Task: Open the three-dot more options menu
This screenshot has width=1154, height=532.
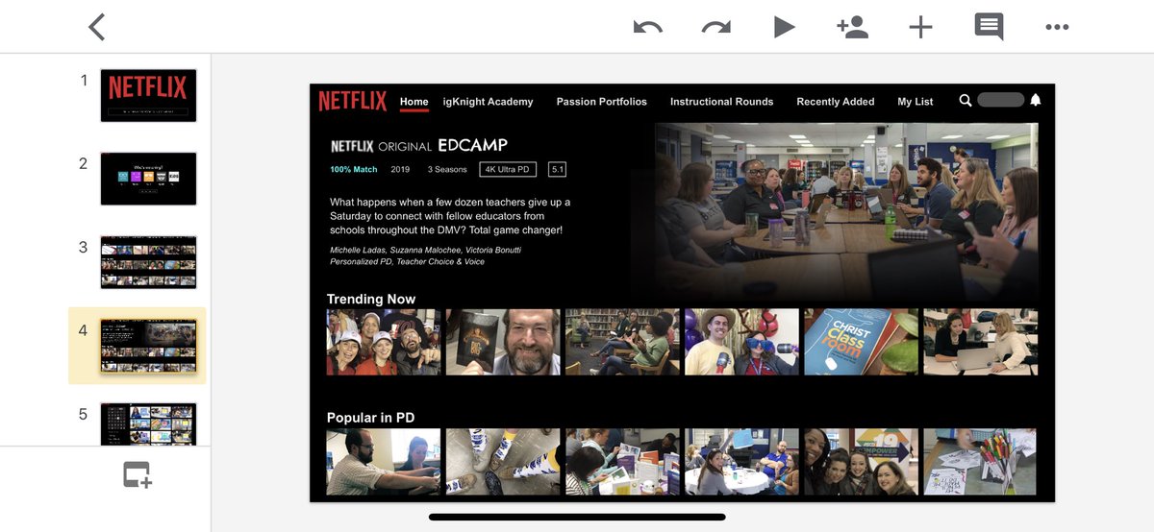Action: click(1057, 27)
